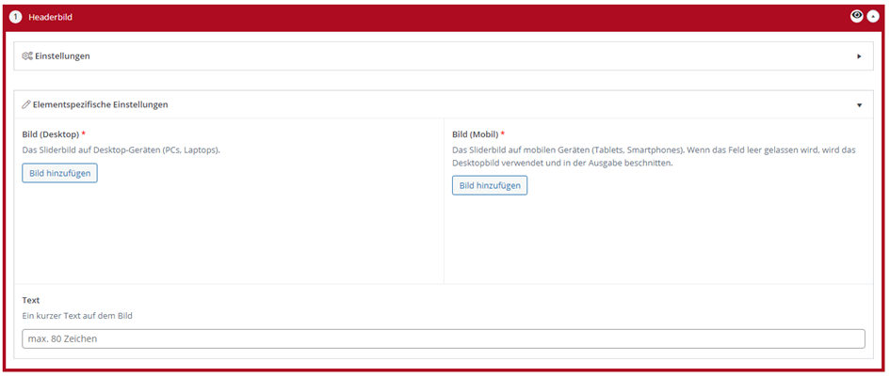Click the Elementspezifische Einstellungen section heading

pos(100,104)
